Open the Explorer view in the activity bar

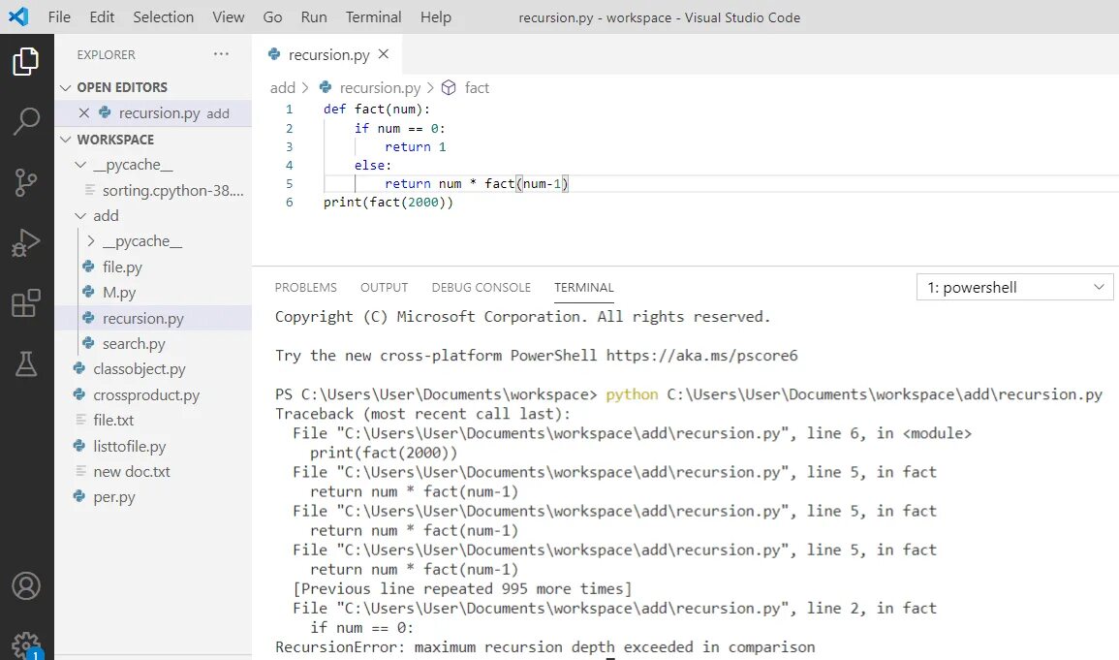(x=26, y=60)
